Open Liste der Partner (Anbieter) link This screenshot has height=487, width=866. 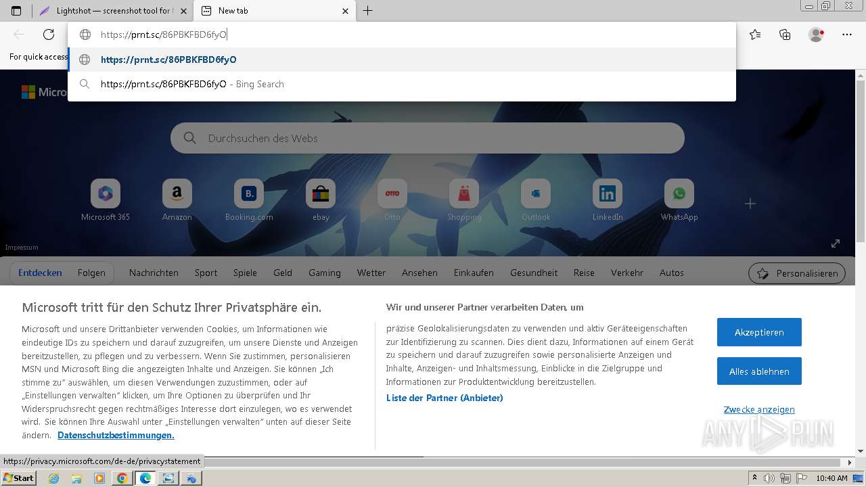(445, 398)
